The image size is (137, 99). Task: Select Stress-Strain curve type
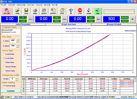[10, 67]
